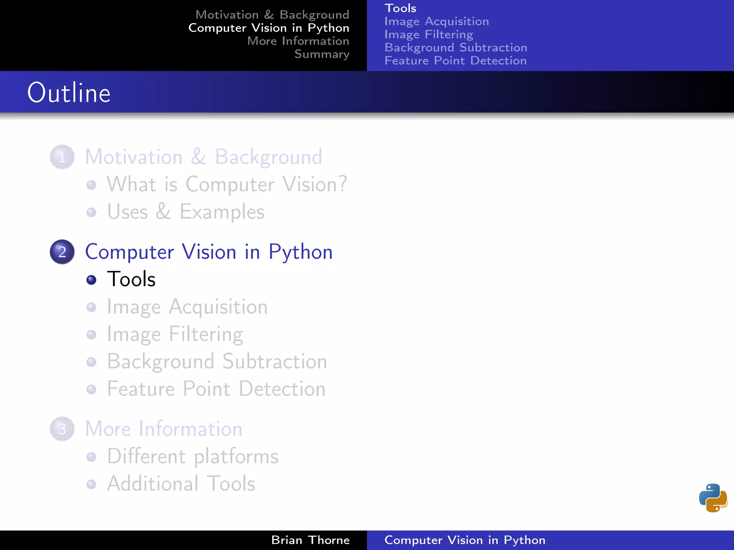Go to Different platforms outline entry
The height and width of the screenshot is (550, 734).
pos(193,456)
